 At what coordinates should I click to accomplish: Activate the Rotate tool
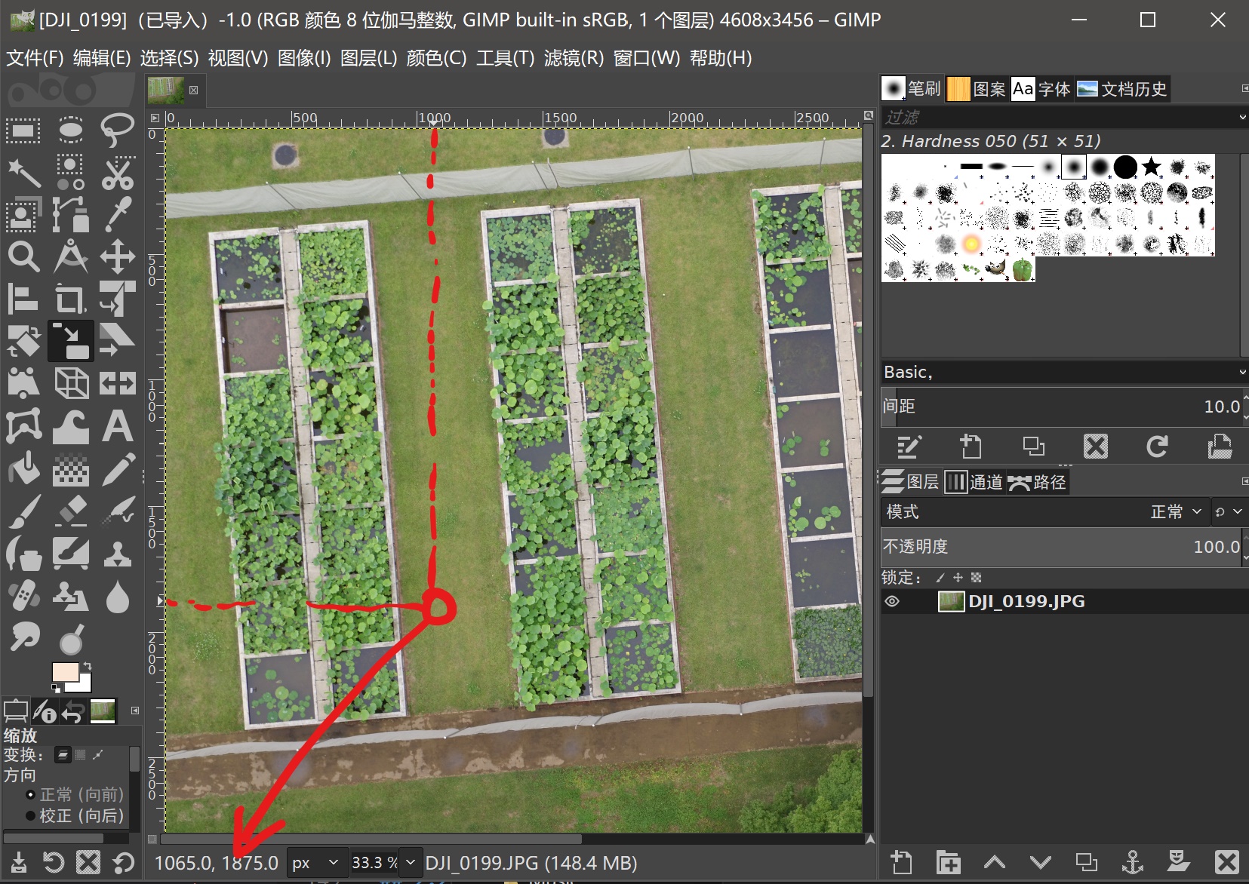(23, 342)
